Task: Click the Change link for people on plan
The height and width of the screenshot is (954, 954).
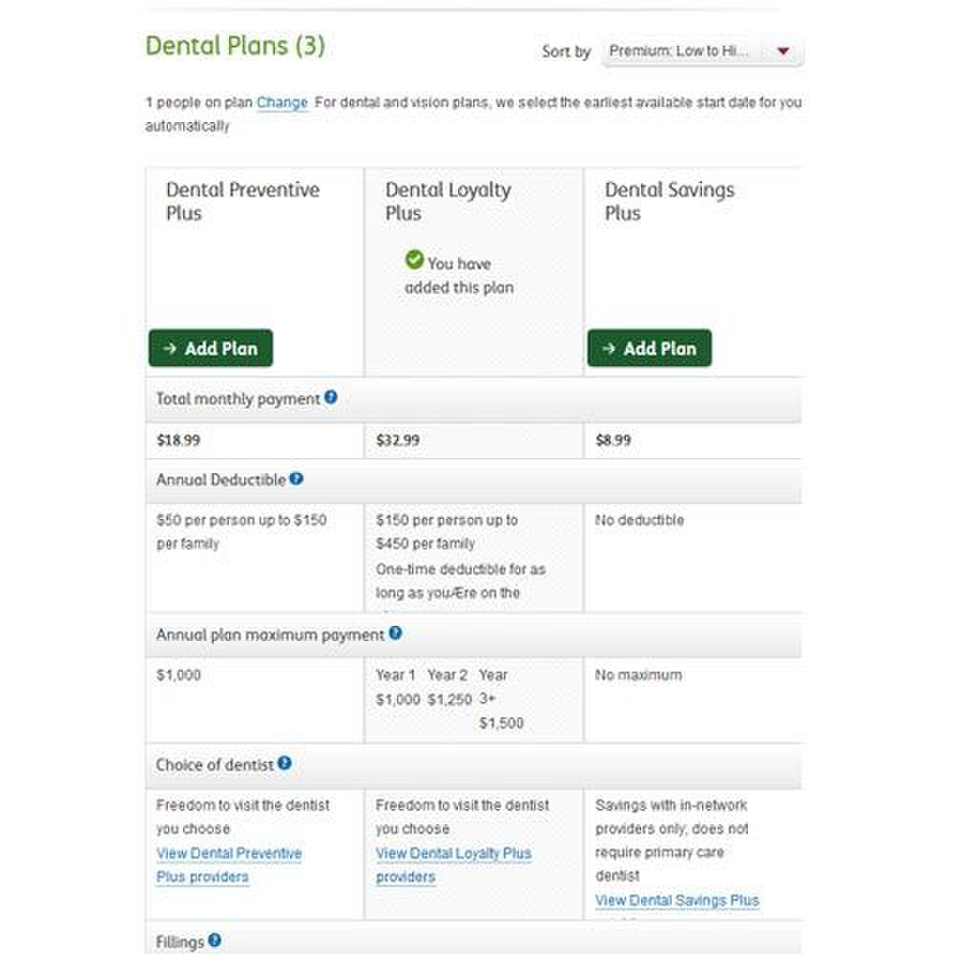Action: coord(282,102)
